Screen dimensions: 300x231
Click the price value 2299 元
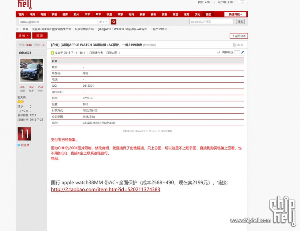click(x=88, y=98)
